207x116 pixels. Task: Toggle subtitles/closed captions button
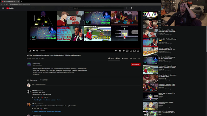coord(120,51)
